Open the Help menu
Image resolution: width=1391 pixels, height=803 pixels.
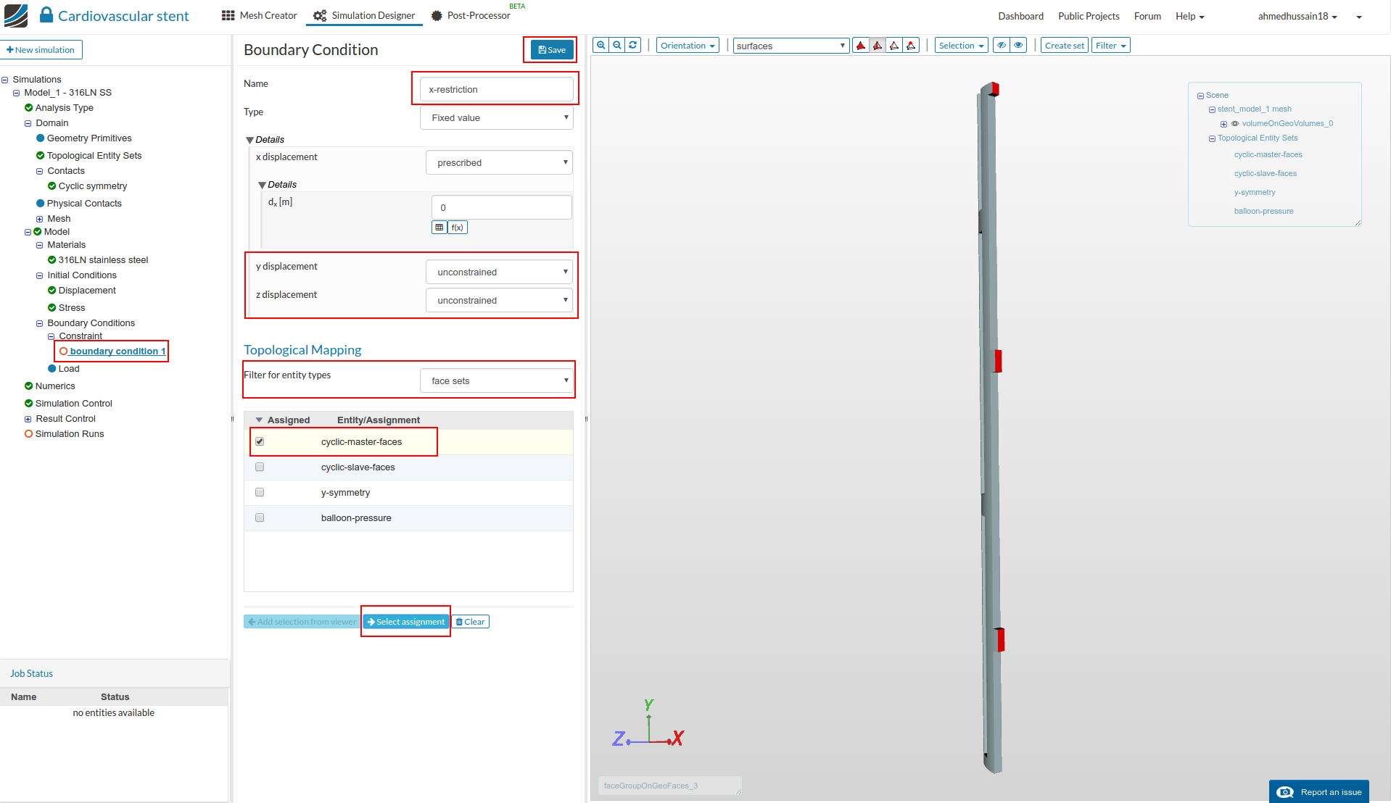[x=1189, y=16]
